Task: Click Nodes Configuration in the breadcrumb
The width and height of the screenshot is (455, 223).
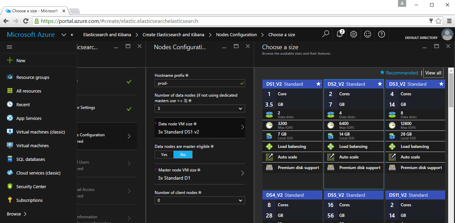Action: point(236,34)
